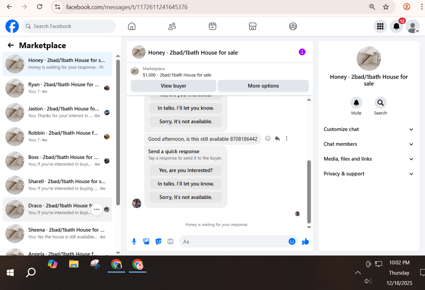Screen dimensions: 425x290
Task: Open the Marketplace storefront icon
Action: 252,26
